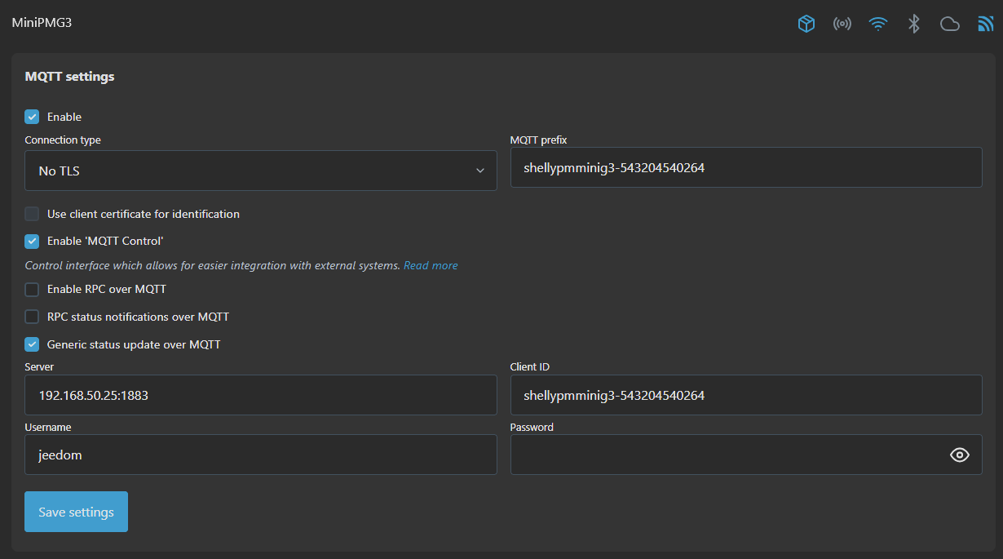
Task: Open Bluetooth settings icon
Action: [x=913, y=24]
